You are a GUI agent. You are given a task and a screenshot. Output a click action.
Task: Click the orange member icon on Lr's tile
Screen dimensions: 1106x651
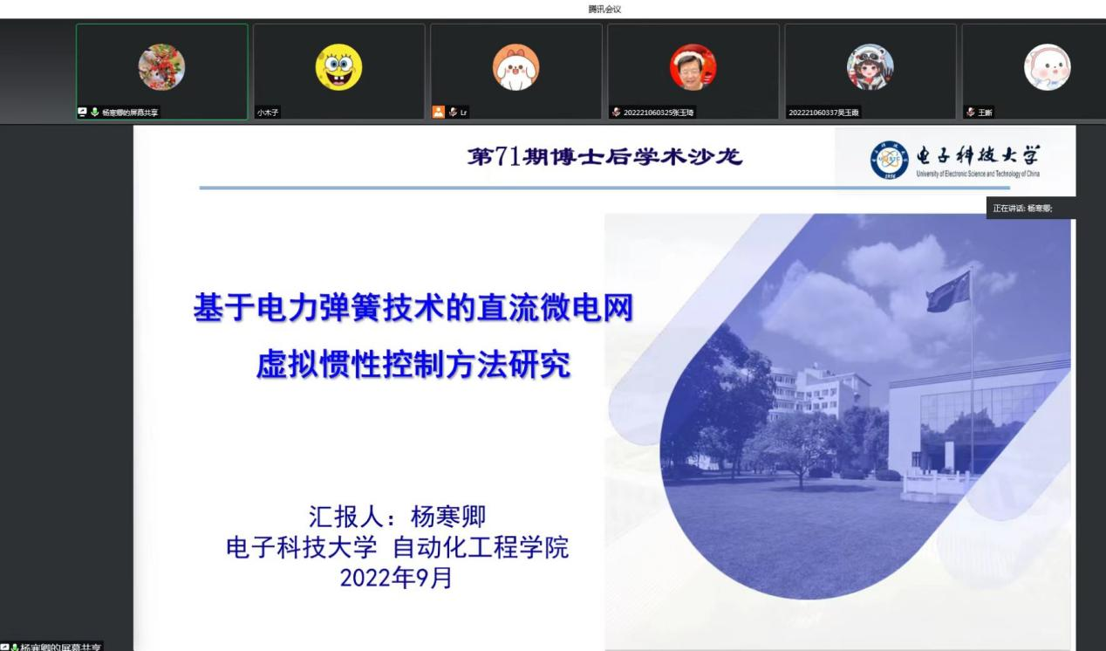pos(438,113)
